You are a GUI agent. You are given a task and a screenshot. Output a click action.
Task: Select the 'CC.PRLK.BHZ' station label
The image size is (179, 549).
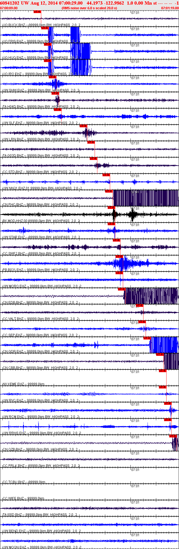14,466
